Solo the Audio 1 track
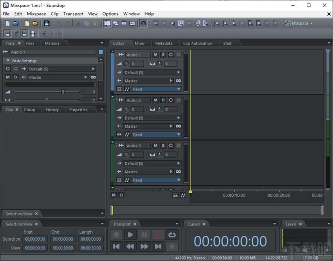 click(163, 55)
